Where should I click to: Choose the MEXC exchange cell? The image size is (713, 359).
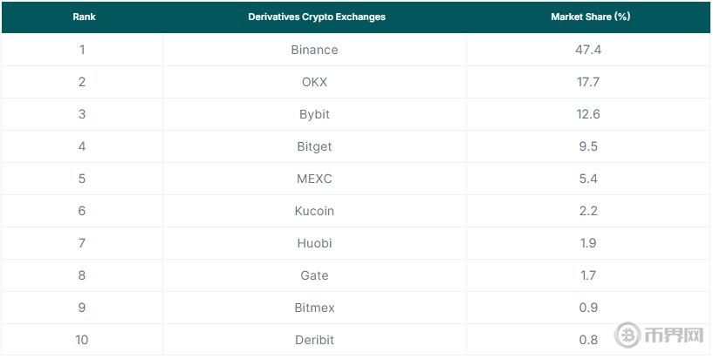[314, 179]
